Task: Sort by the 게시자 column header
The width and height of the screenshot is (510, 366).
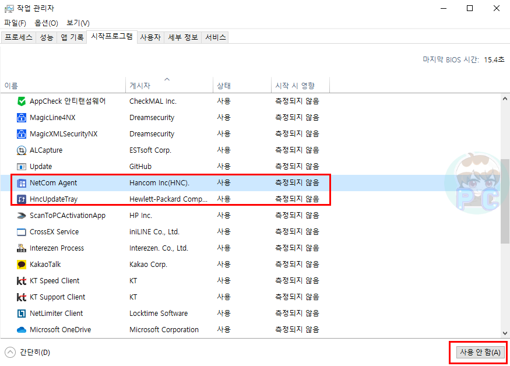Action: pos(170,86)
